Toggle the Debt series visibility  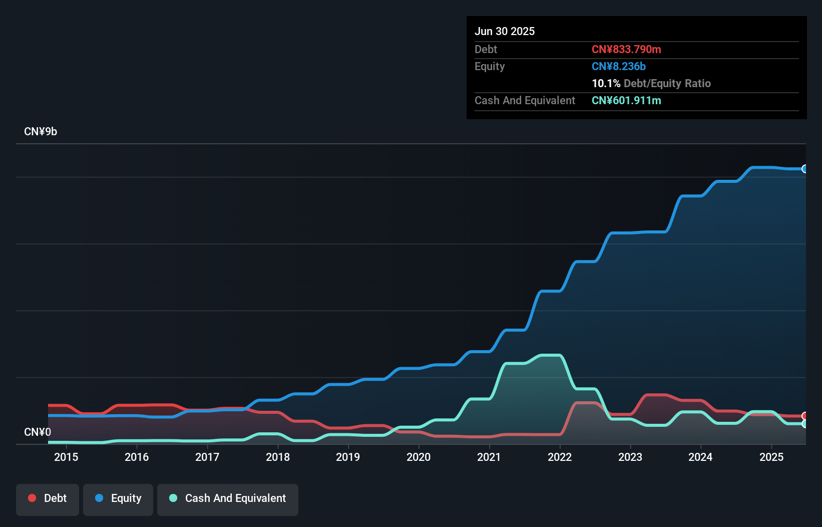[x=47, y=499]
